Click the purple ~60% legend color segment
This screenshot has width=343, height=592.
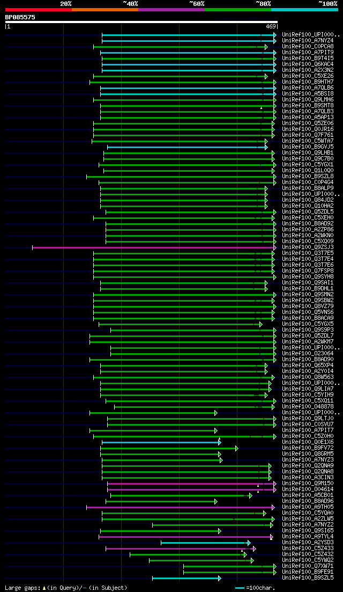171,10
